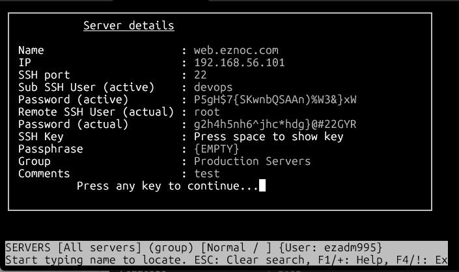The height and width of the screenshot is (272, 459).
Task: Click "Press space to show key" text
Action: (268, 137)
